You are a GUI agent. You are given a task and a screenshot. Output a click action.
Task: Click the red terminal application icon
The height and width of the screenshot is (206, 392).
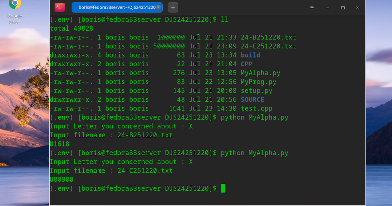click(59, 7)
